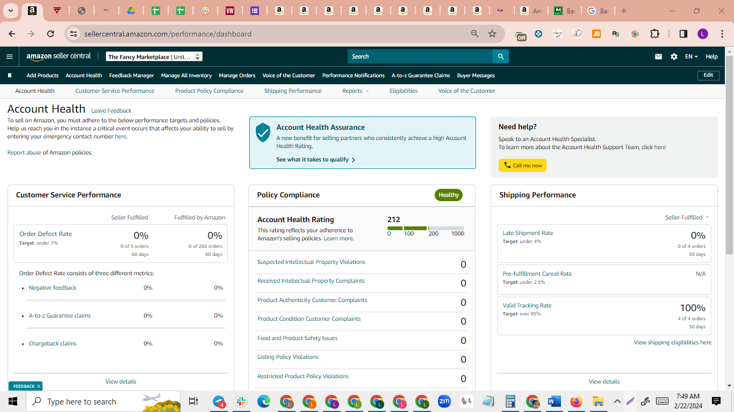Viewport: 734px width, 412px height.
Task: Expand the Reports submenu
Action: pos(355,91)
